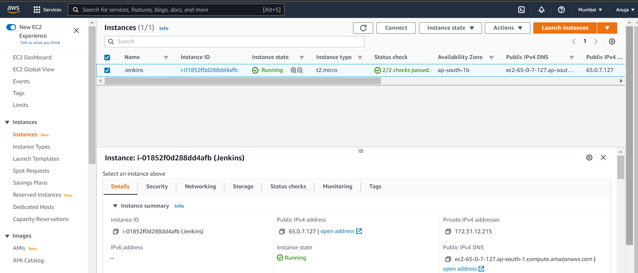
Task: Open Spot Requests in sidebar
Action: 31,171
